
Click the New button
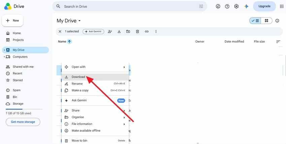tap(12, 21)
